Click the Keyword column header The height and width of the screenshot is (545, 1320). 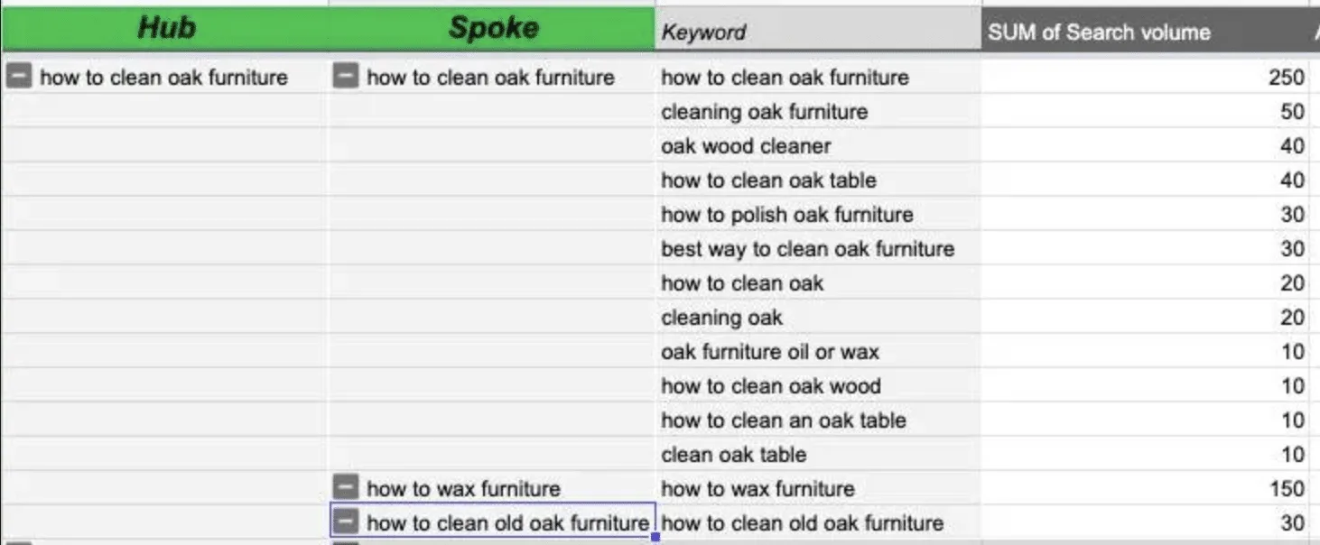(x=818, y=32)
